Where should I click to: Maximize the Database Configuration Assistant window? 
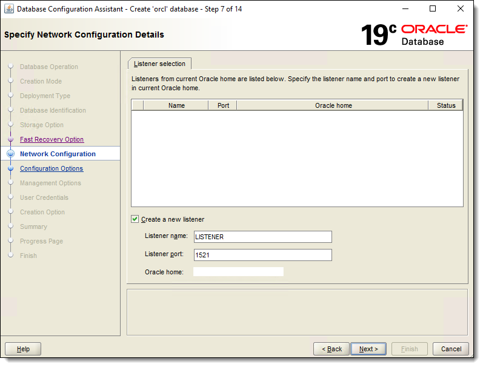433,8
